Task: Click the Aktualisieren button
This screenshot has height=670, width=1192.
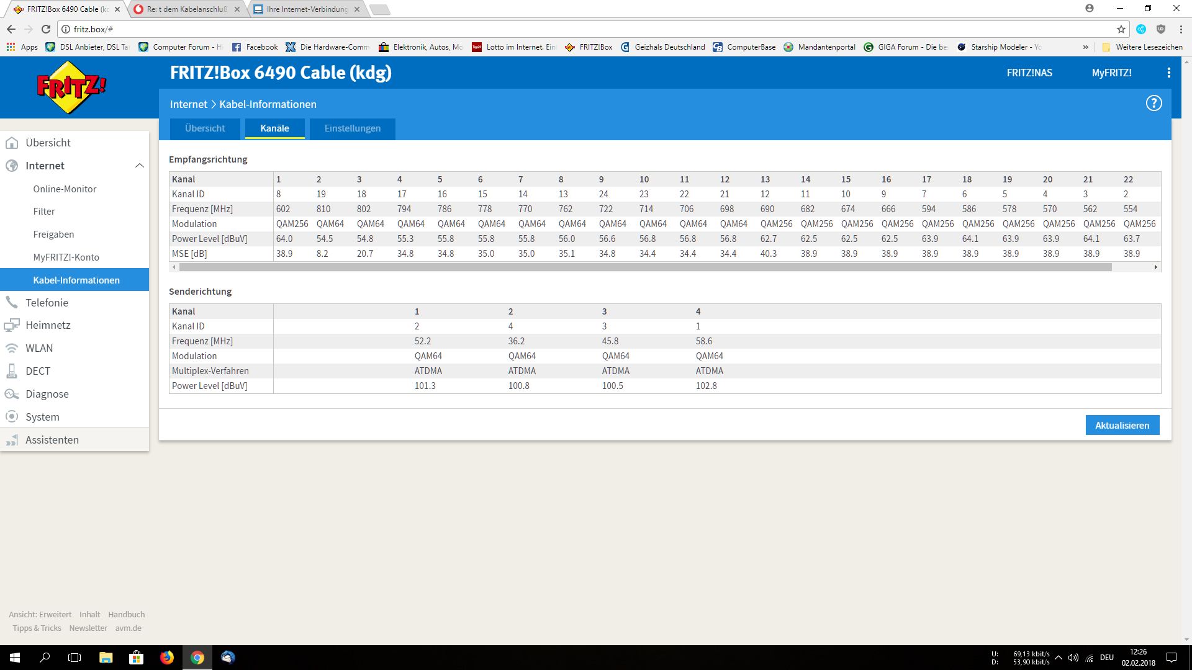Action: (1122, 425)
